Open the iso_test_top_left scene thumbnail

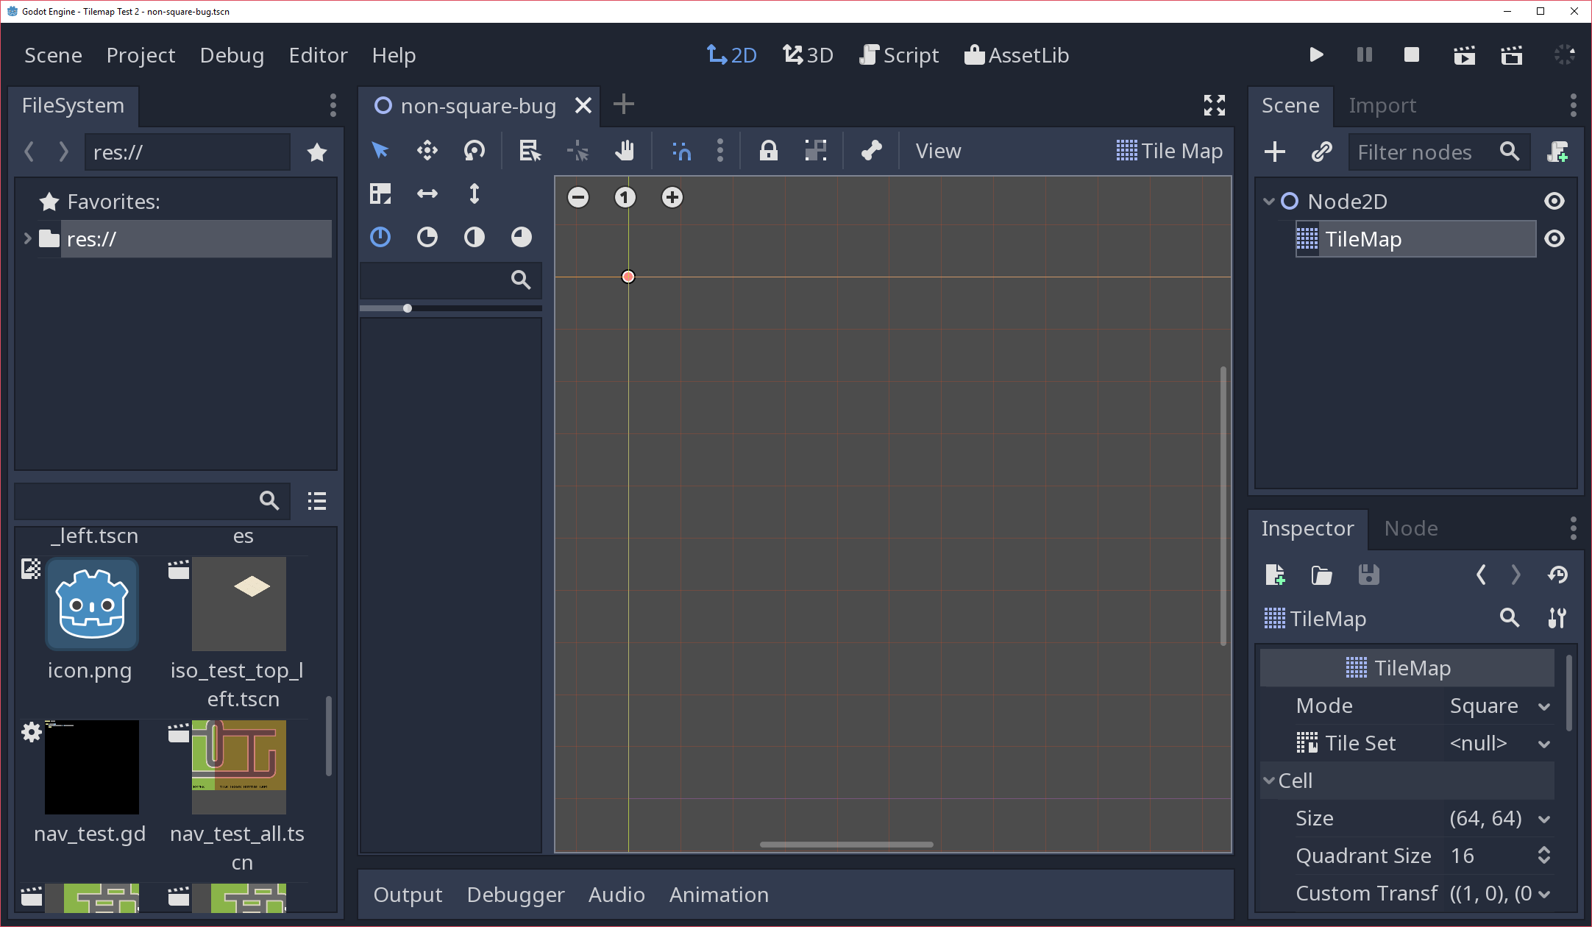[x=239, y=603]
